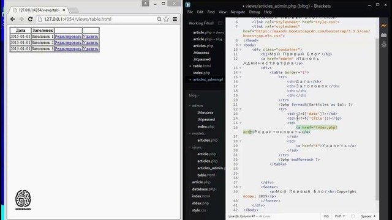Open articles.php under models folder
This screenshot has height=220, width=392.
pyautogui.click(x=207, y=141)
